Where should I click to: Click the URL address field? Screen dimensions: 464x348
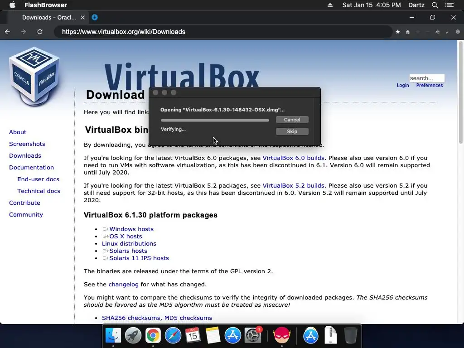[x=223, y=32]
